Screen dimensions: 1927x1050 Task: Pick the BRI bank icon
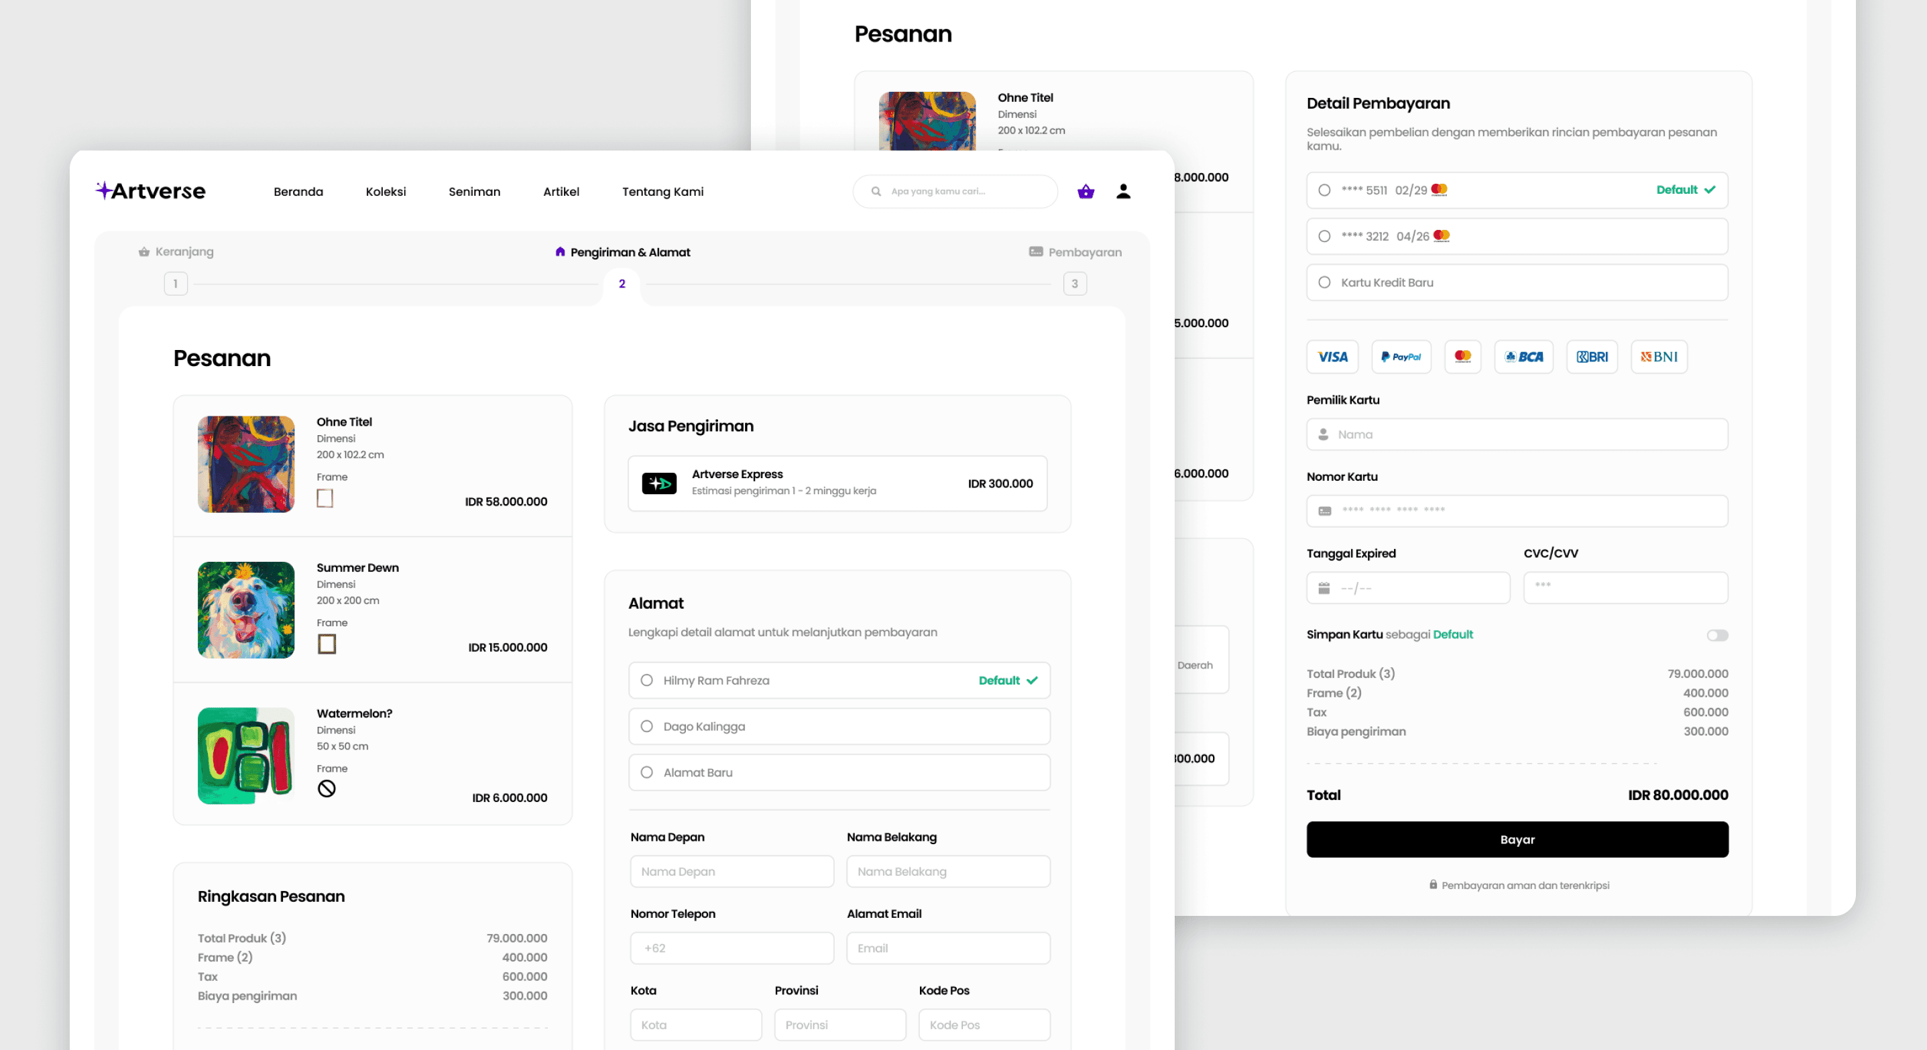pyautogui.click(x=1592, y=357)
